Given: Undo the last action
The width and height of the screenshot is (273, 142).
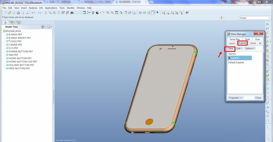Looking at the screenshot, I should click(x=33, y=13).
